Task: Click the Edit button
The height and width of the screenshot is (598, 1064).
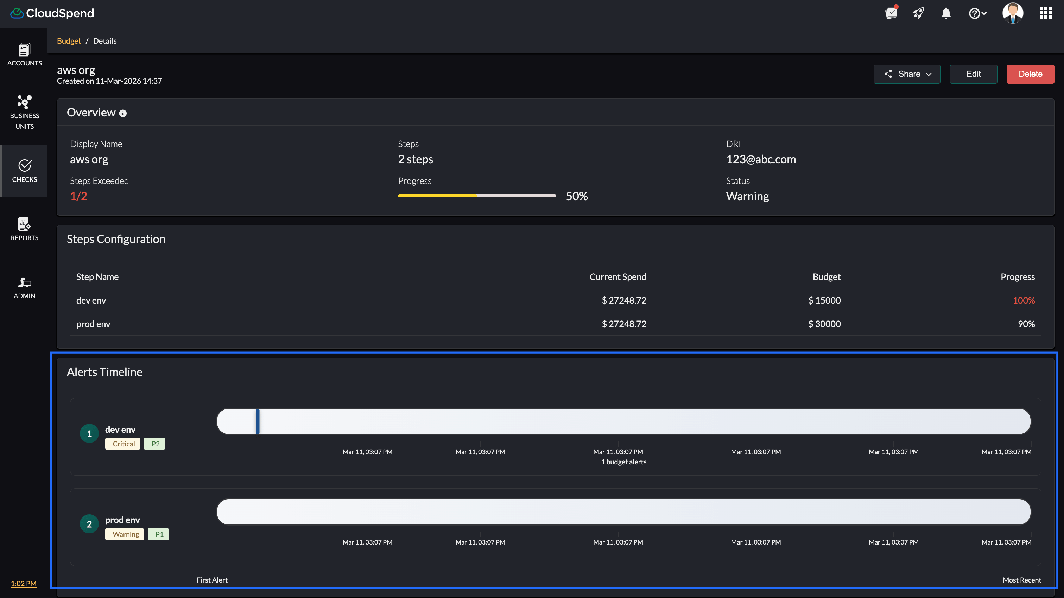Action: pyautogui.click(x=973, y=74)
